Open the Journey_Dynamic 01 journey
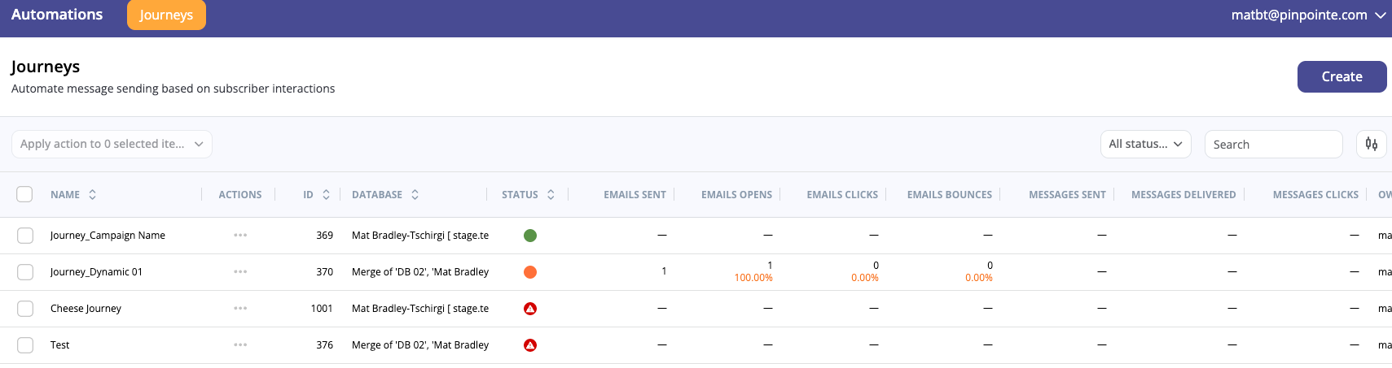This screenshot has width=1392, height=368. pyautogui.click(x=96, y=272)
